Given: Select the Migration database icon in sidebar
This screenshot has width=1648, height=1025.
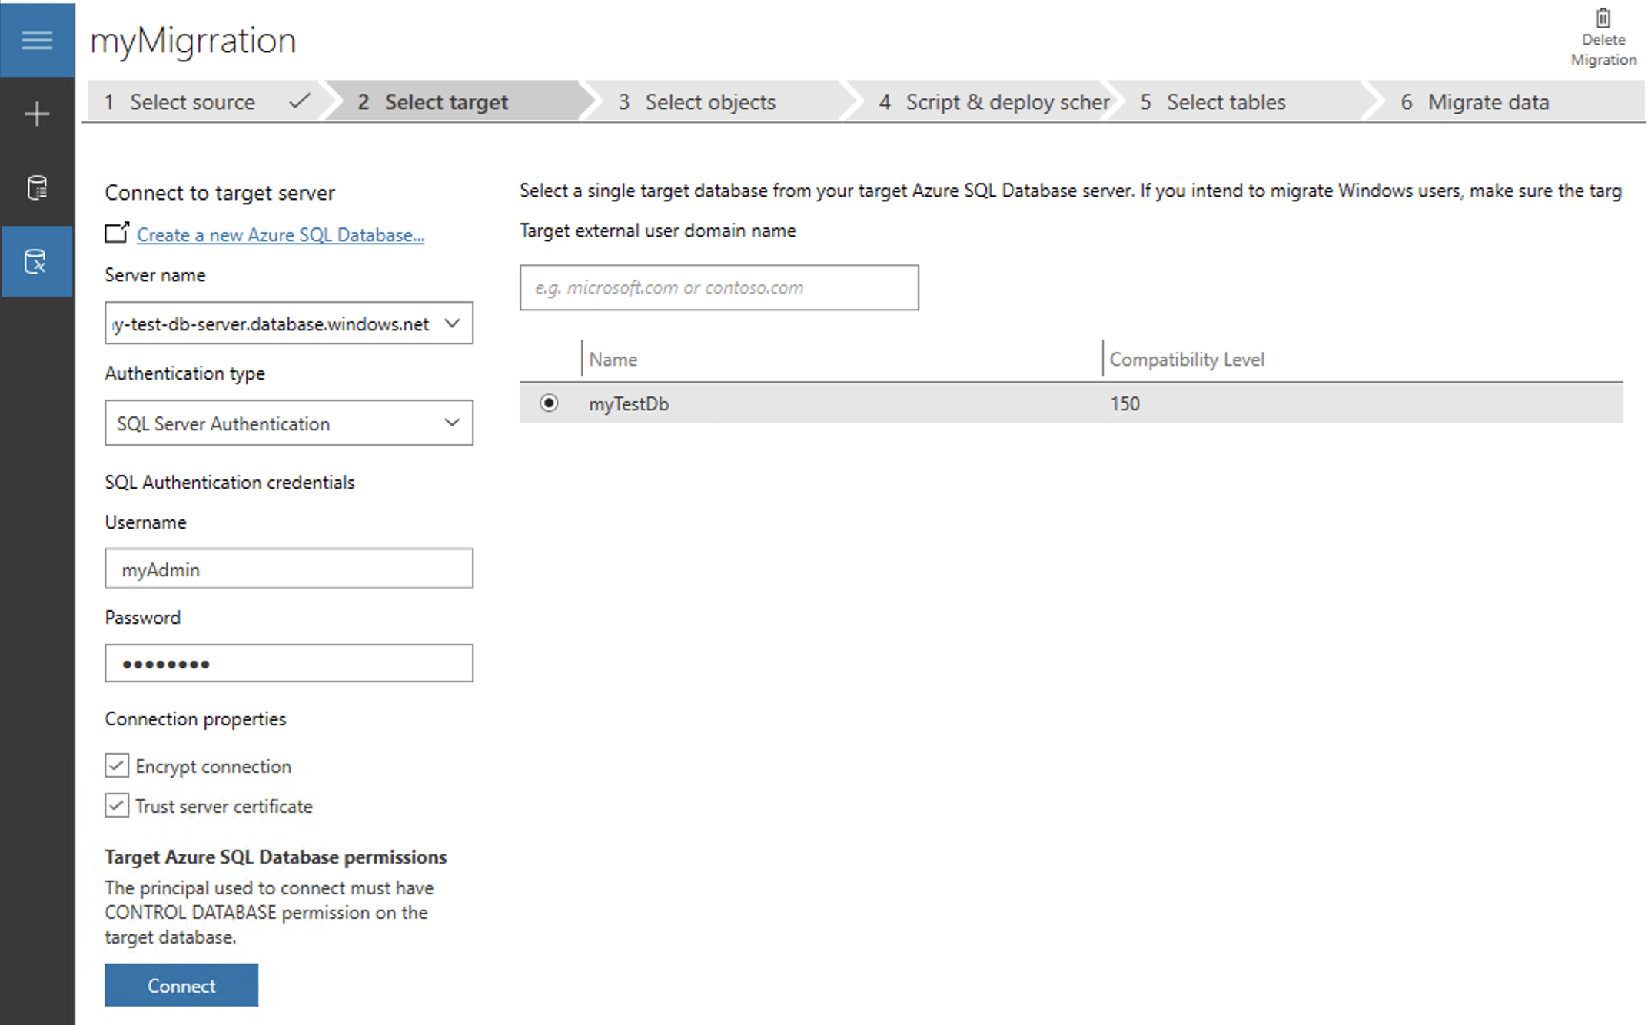Looking at the screenshot, I should click(x=37, y=261).
